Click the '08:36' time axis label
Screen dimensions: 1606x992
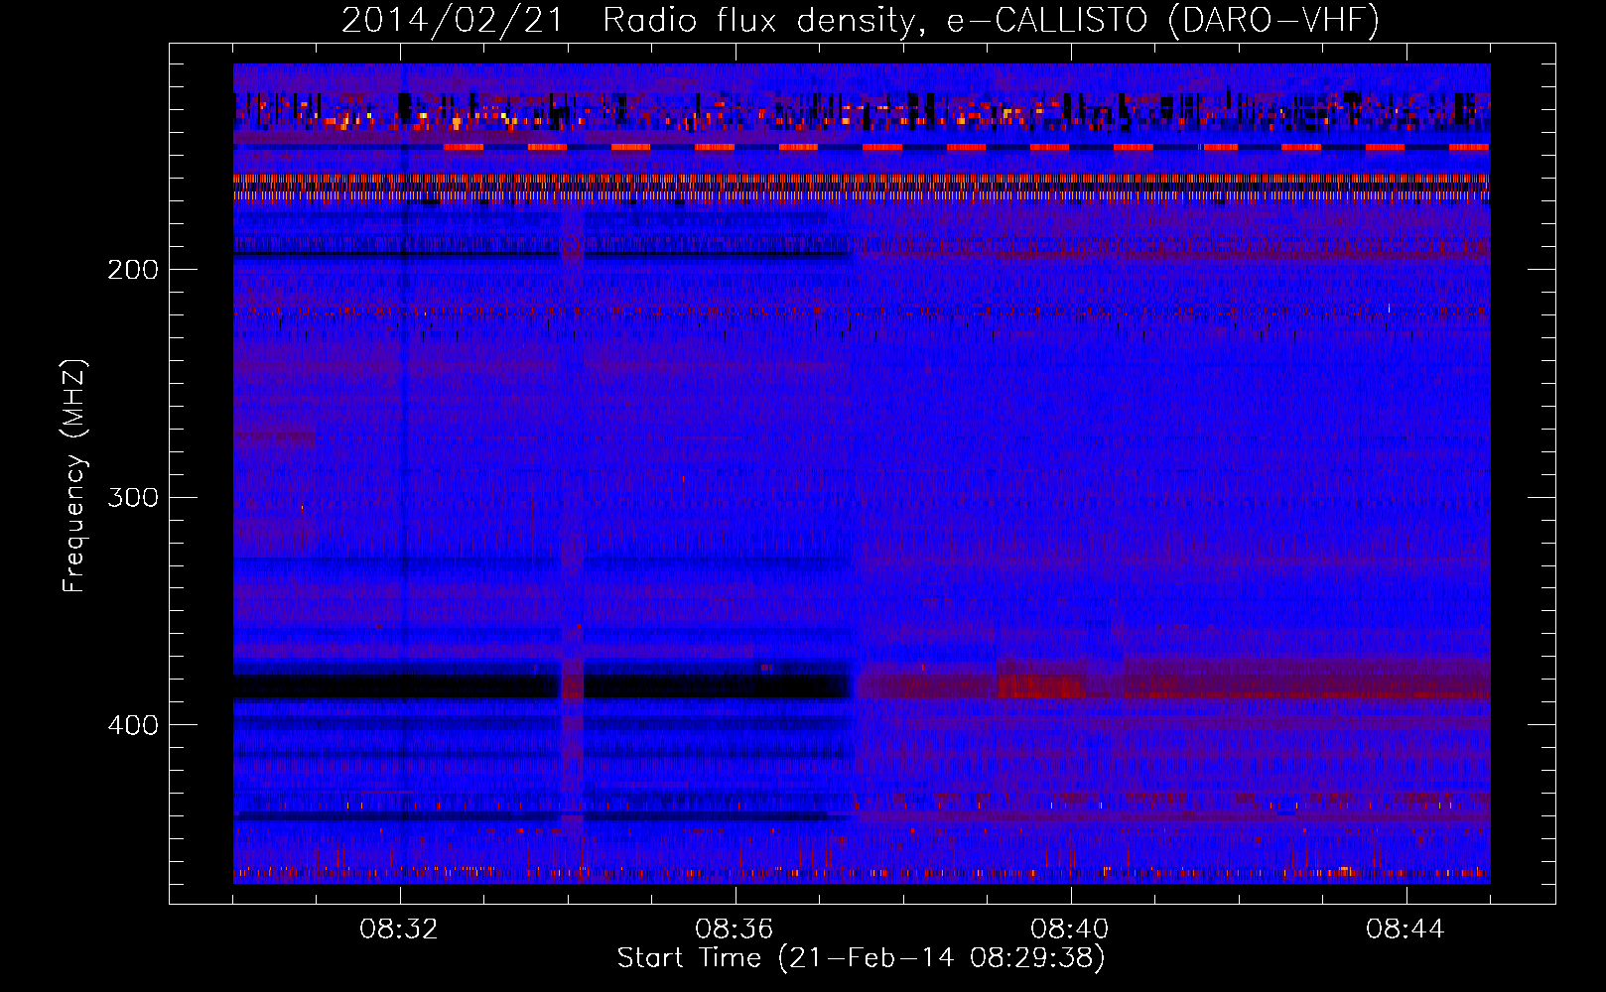[735, 930]
